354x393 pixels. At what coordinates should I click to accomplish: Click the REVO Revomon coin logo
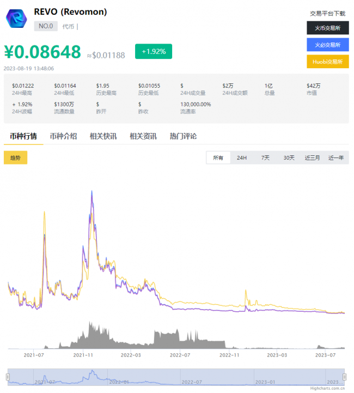click(x=16, y=19)
